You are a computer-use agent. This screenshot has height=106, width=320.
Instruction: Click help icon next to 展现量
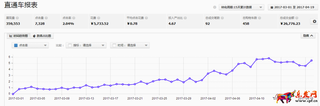[17, 18]
